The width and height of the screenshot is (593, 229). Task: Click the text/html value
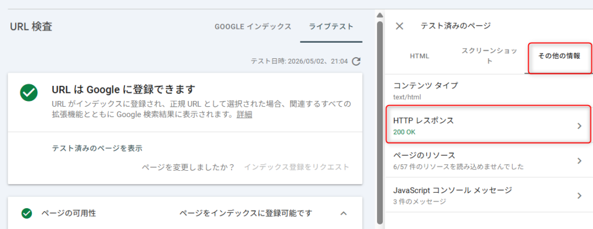[x=407, y=97]
